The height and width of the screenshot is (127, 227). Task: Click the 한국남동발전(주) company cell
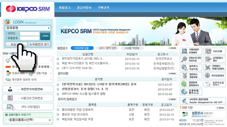(164, 68)
